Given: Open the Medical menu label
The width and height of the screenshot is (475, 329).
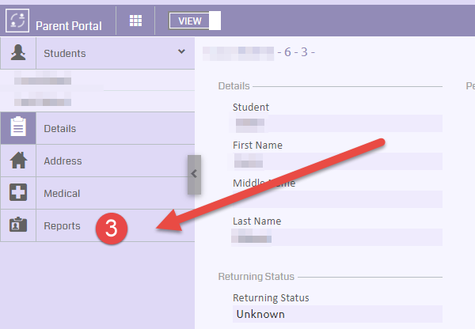Looking at the screenshot, I should (x=62, y=193).
